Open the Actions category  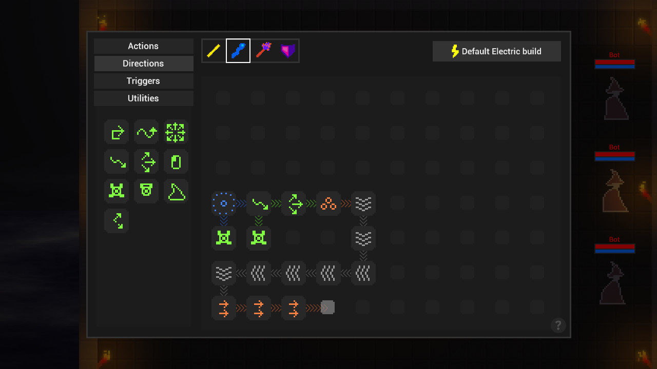[x=143, y=46]
